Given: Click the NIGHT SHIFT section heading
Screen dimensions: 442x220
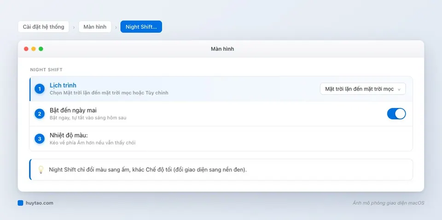Looking at the screenshot, I should (46, 69).
